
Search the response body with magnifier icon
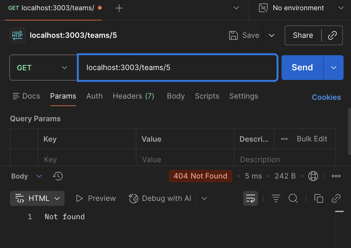[293, 198]
